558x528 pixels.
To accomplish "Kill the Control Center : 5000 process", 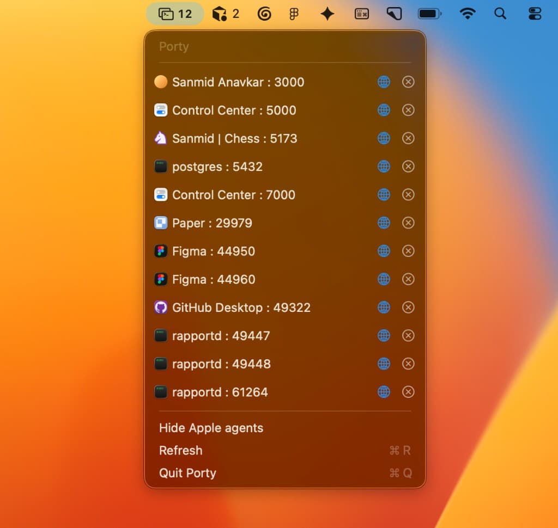I will click(x=408, y=110).
